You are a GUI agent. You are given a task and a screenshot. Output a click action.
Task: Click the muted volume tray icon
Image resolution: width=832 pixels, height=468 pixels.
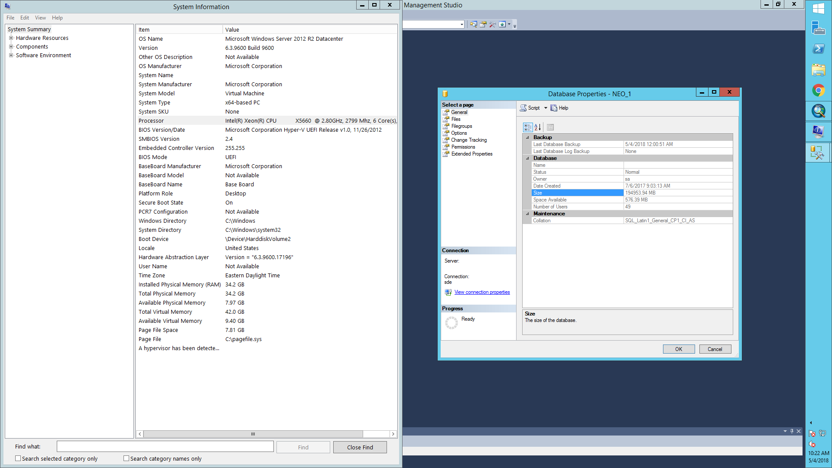point(812,444)
